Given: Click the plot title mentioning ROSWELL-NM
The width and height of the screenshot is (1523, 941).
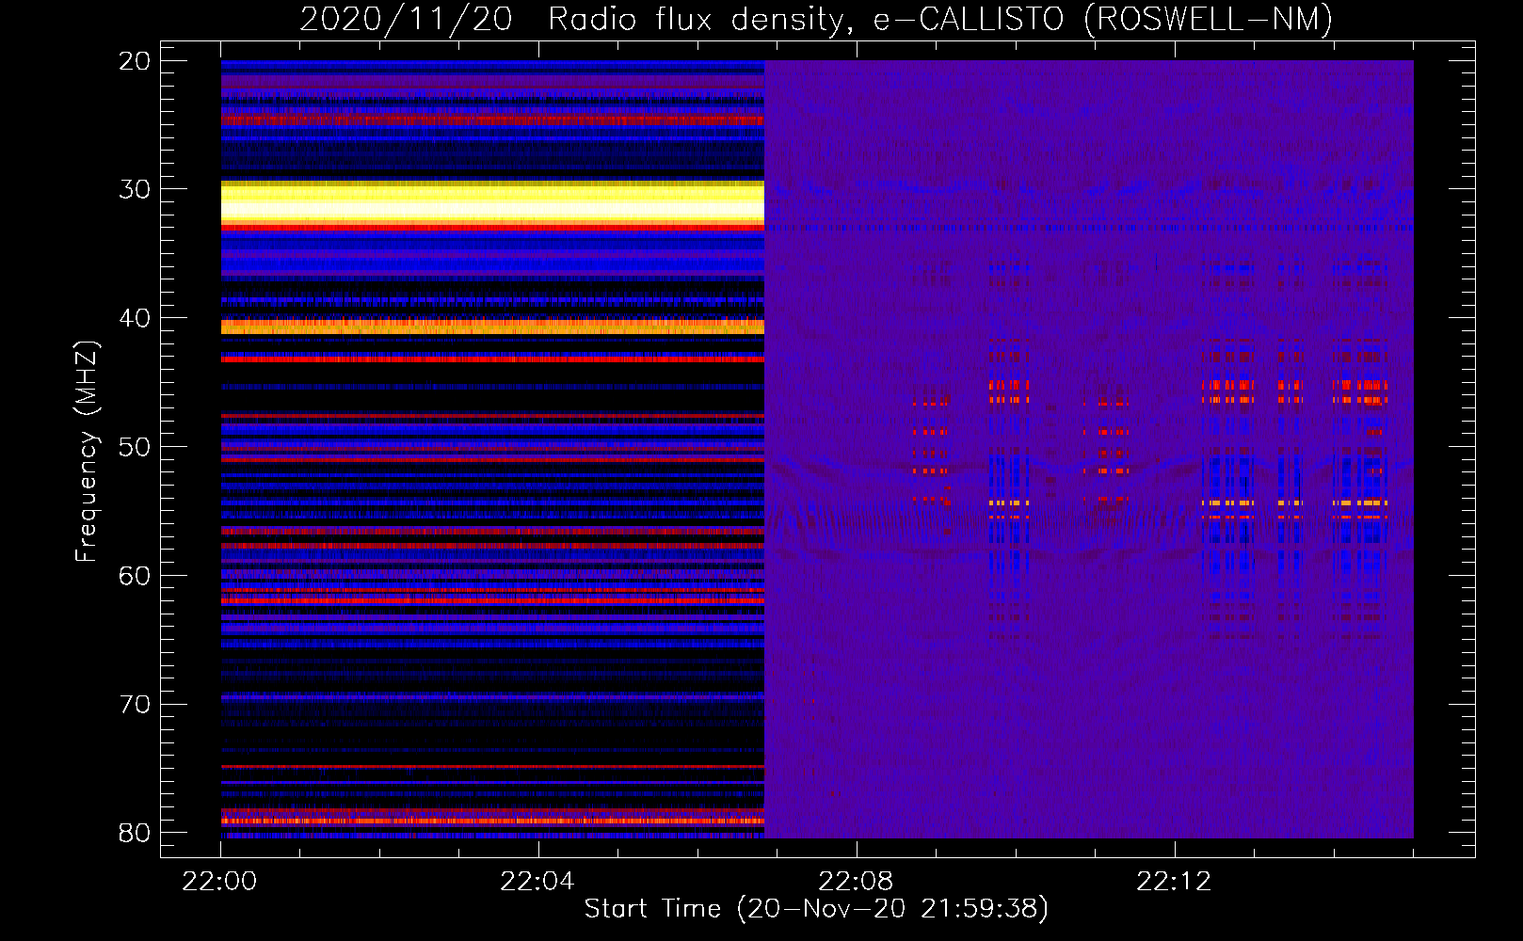Looking at the screenshot, I should pos(816,19).
